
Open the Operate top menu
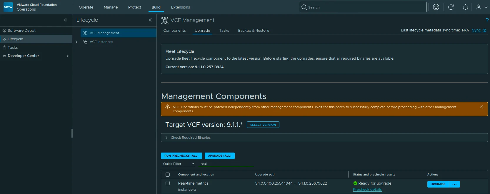pos(86,7)
